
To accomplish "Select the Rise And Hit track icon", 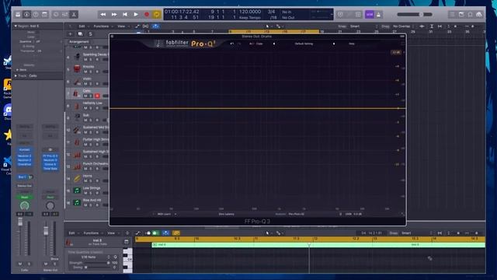I will pos(77,202).
